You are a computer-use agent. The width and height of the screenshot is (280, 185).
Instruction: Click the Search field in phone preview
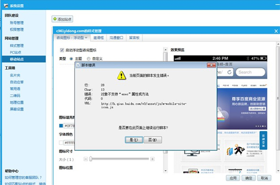(250, 72)
